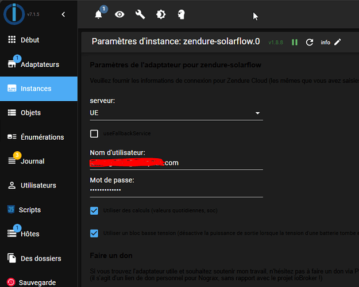This screenshot has width=359, height=287.
Task: Switch theme with brightness icon
Action: click(x=161, y=15)
